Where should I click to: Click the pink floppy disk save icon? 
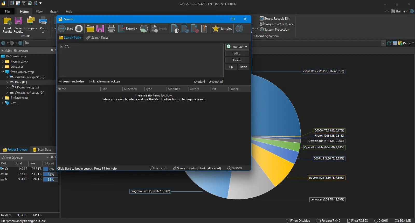click(x=100, y=29)
